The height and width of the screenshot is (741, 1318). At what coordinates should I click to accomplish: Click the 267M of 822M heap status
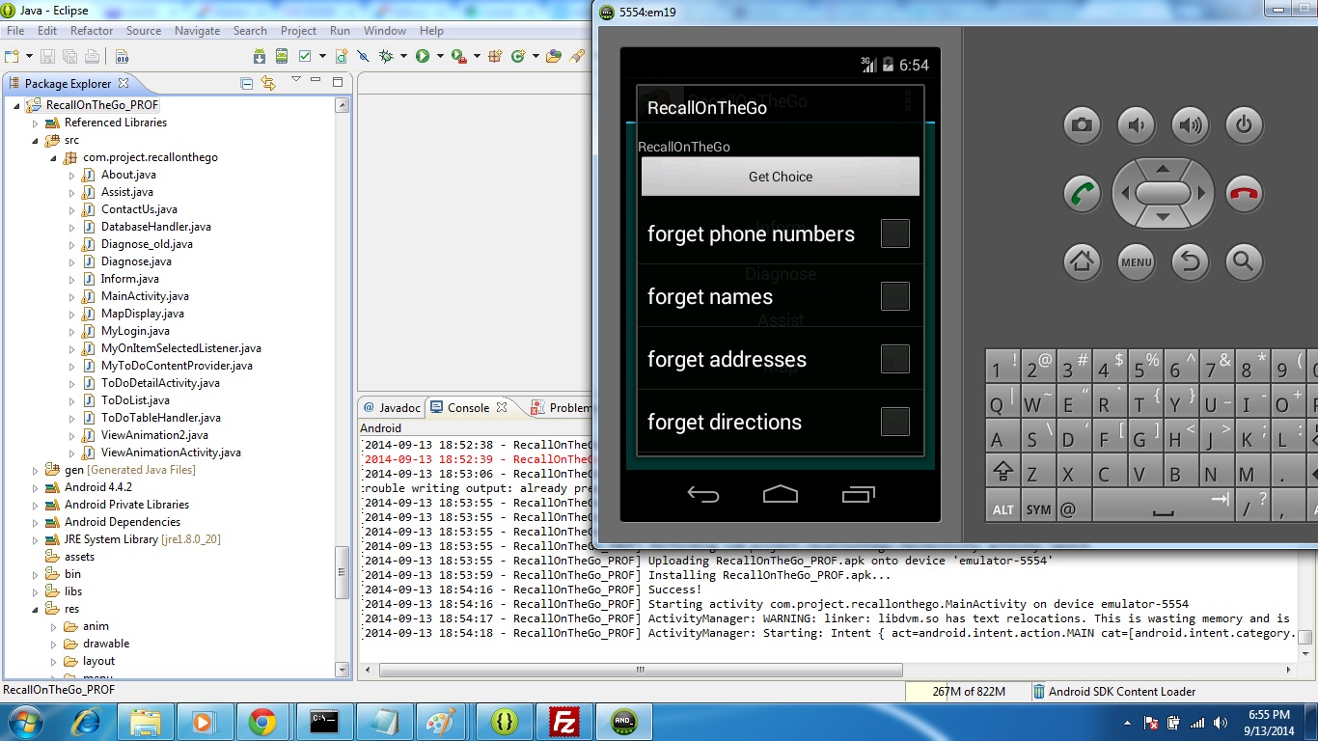tap(969, 692)
